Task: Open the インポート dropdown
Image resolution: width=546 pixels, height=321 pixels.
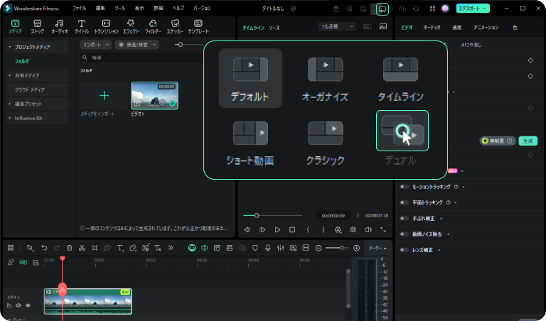Action: [95, 44]
